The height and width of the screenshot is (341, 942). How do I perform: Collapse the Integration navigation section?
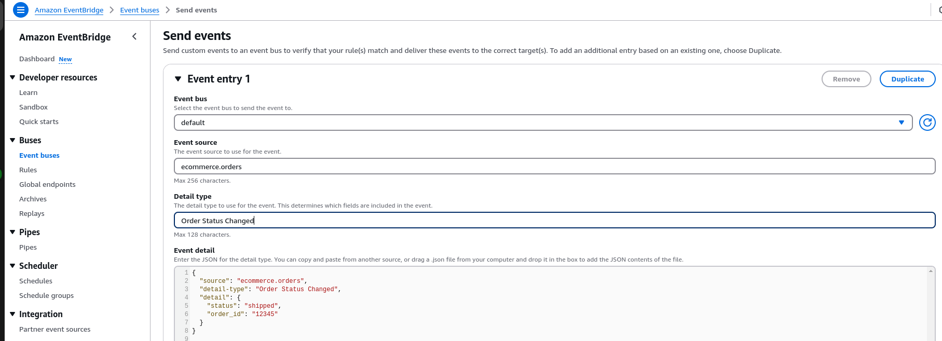click(12, 314)
